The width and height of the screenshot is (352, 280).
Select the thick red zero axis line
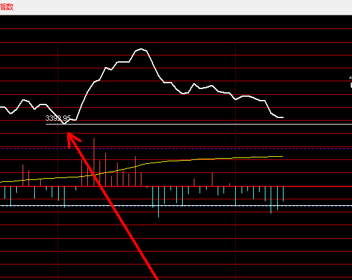tap(176, 186)
